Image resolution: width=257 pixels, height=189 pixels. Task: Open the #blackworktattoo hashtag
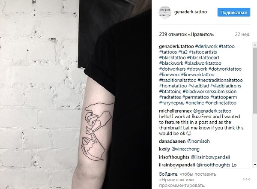[203, 63]
